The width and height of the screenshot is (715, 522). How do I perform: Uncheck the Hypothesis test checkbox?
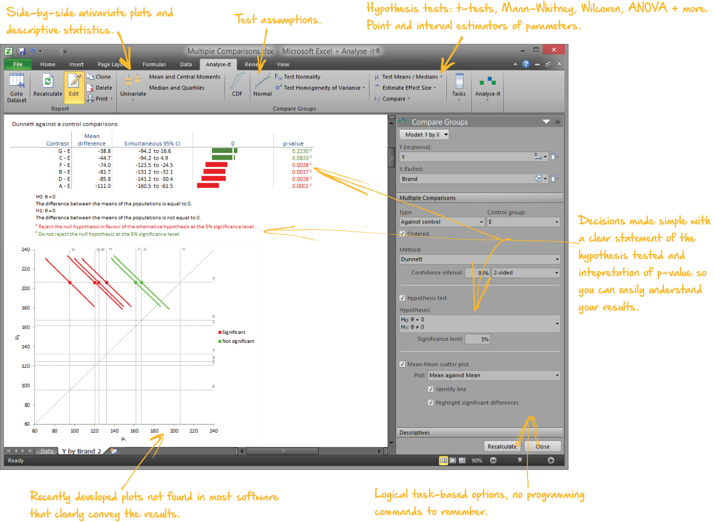point(402,298)
